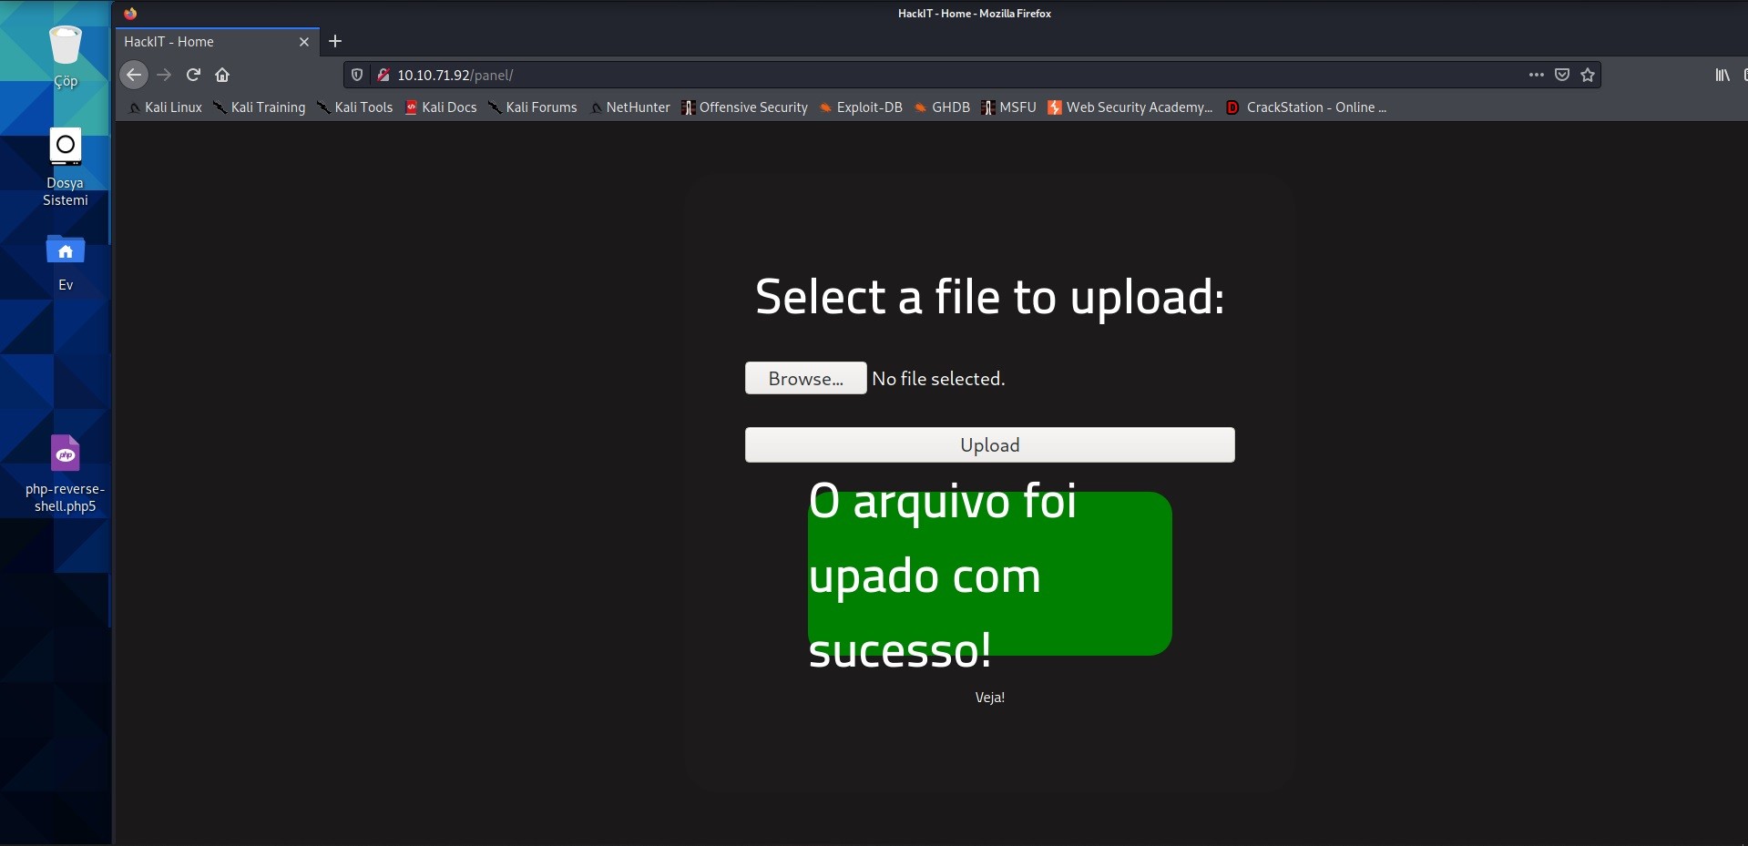
Task: Save page to Pocket
Action: [x=1562, y=75]
